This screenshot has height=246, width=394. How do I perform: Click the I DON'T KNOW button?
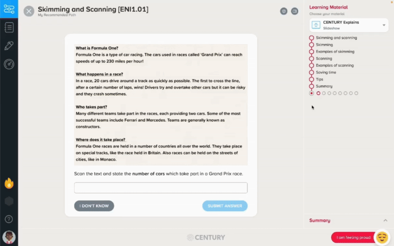click(94, 206)
